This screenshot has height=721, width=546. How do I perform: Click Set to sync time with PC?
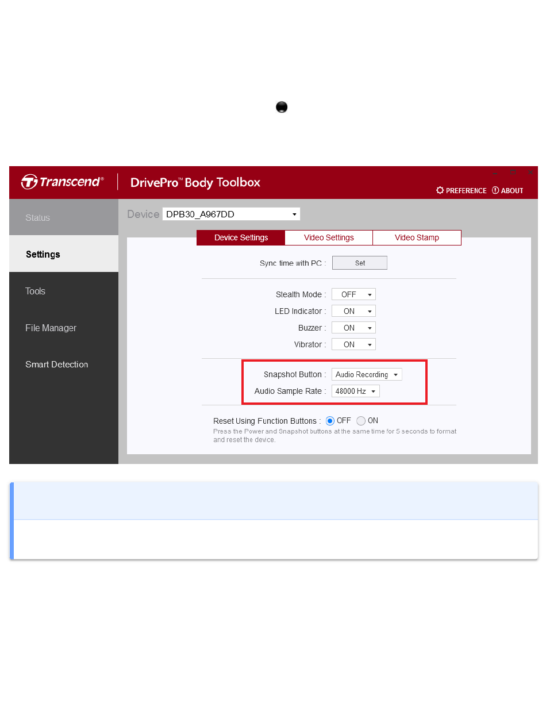pyautogui.click(x=360, y=263)
